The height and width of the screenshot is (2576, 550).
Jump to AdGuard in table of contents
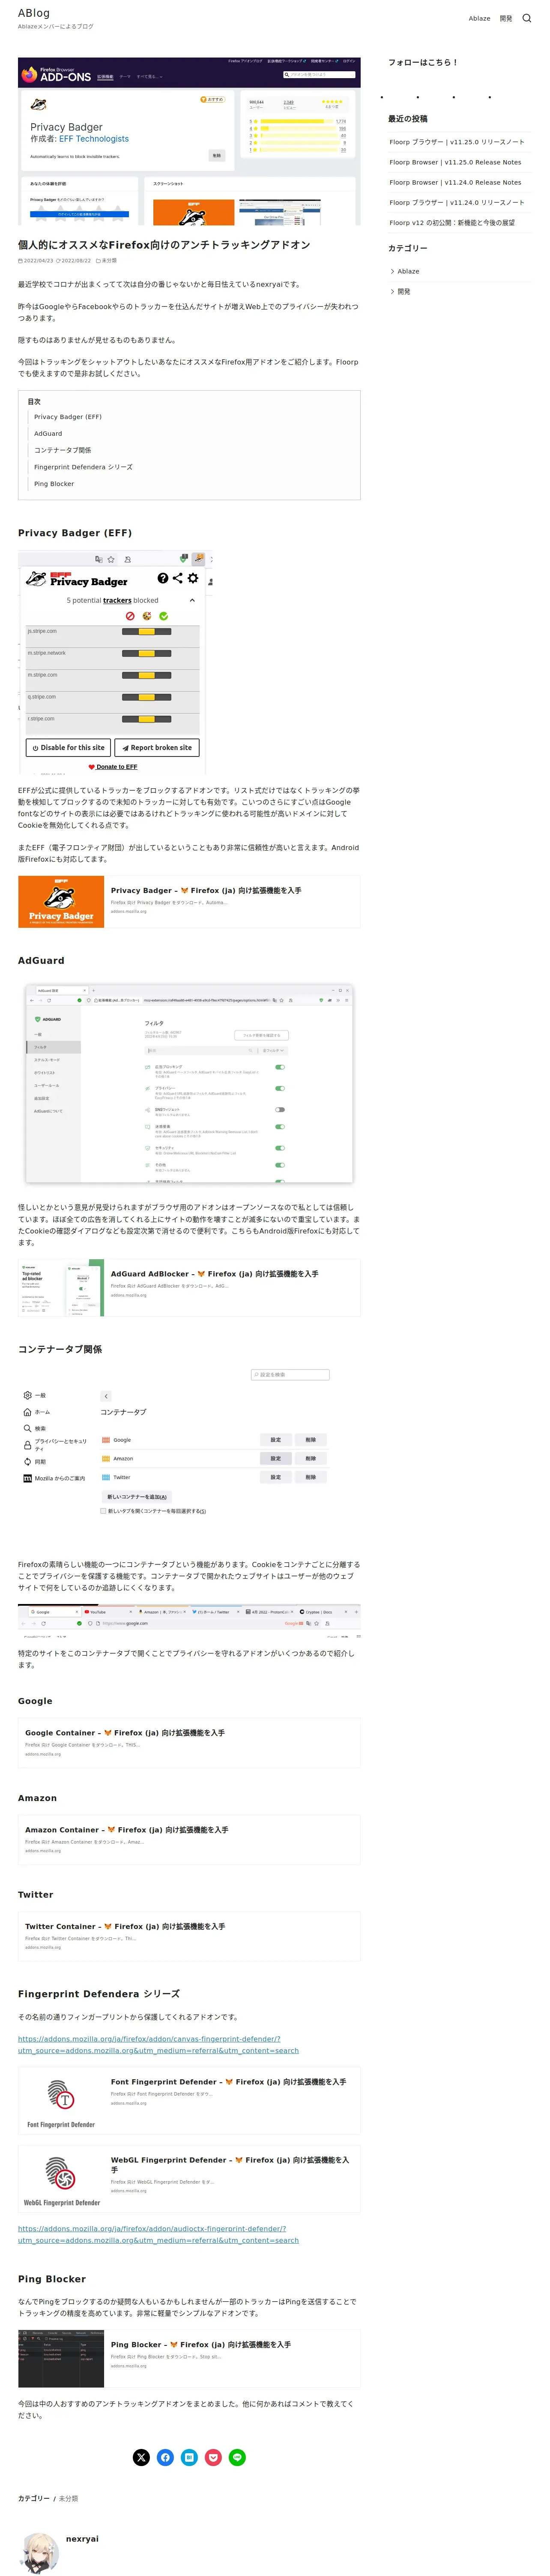(x=48, y=434)
